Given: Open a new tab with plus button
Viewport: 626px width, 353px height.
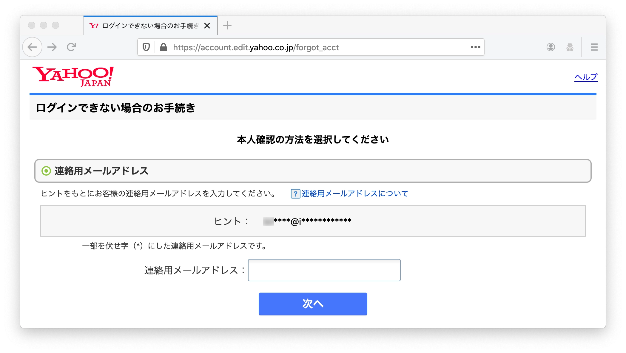Looking at the screenshot, I should click(x=227, y=26).
